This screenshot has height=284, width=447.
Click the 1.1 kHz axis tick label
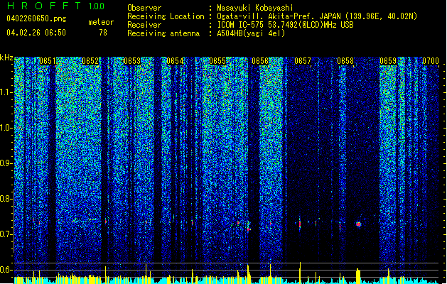[x=6, y=92]
